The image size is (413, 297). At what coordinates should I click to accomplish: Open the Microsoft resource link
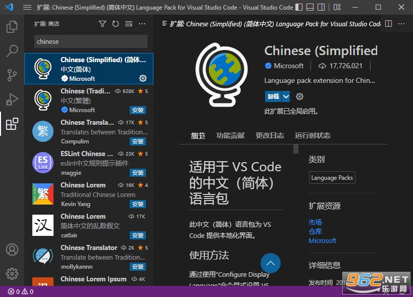323,240
